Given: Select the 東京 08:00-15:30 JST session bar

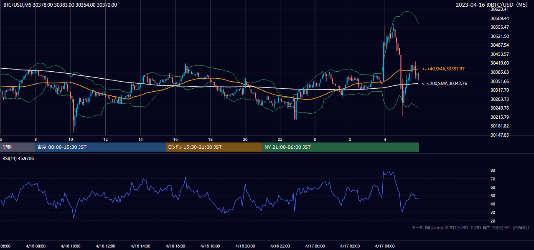Looking at the screenshot, I should (x=101, y=147).
